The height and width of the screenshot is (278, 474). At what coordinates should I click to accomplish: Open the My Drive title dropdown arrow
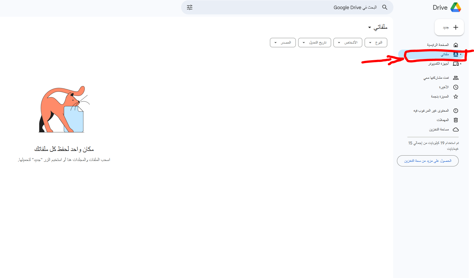[370, 27]
